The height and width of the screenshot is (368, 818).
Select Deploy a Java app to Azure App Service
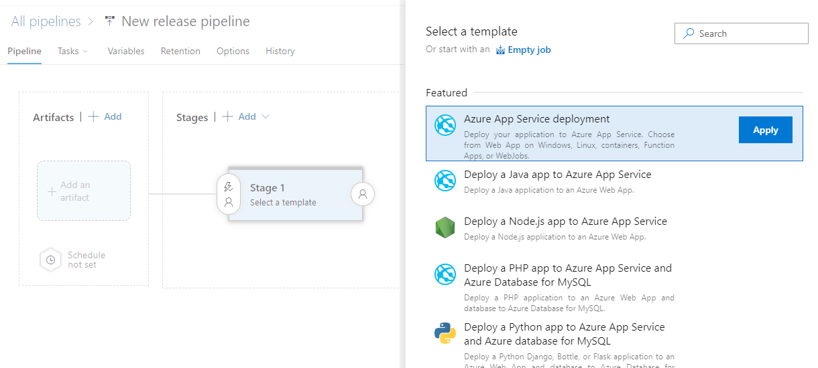click(558, 174)
